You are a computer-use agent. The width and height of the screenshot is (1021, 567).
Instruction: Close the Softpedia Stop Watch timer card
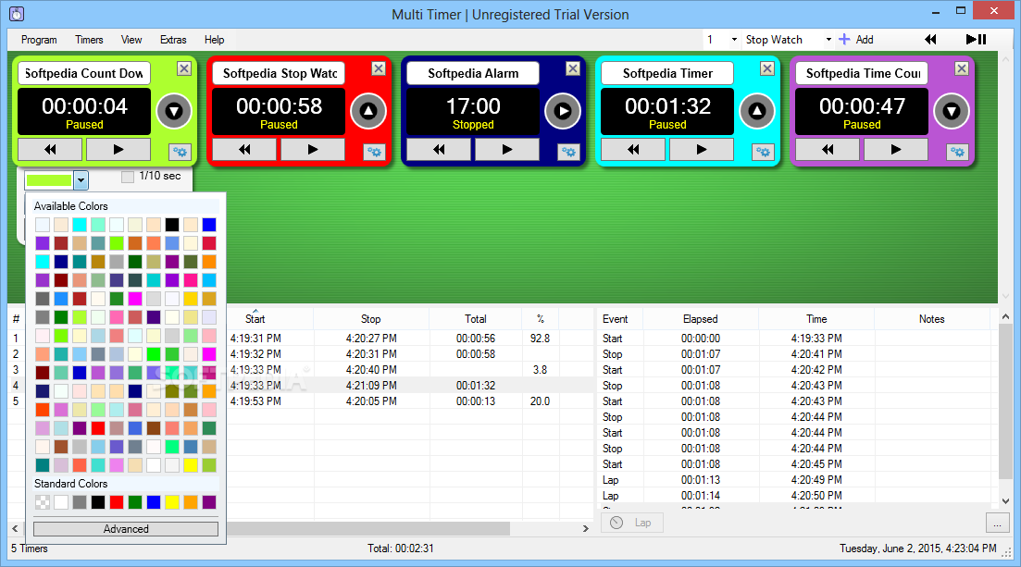379,68
